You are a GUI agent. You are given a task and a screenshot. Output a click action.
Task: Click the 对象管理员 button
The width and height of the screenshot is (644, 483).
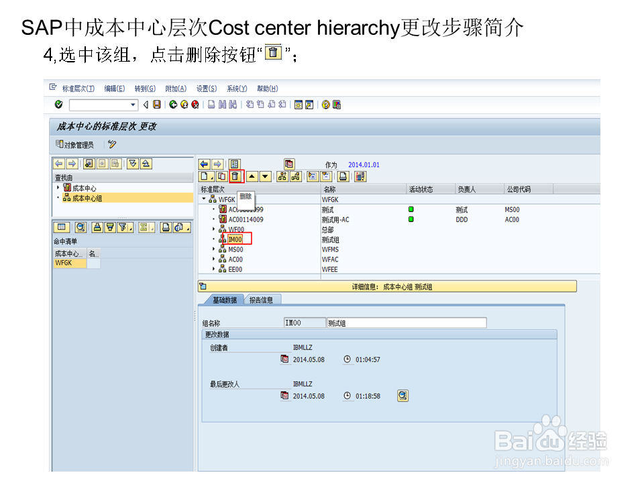coord(74,145)
